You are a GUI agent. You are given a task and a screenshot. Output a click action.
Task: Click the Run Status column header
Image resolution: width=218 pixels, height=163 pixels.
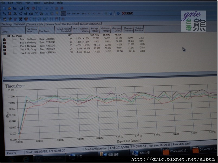47,30
